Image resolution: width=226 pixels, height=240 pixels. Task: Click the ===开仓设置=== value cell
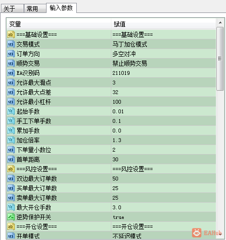[164, 227]
